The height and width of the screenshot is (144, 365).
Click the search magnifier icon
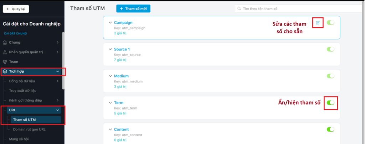(x=239, y=9)
